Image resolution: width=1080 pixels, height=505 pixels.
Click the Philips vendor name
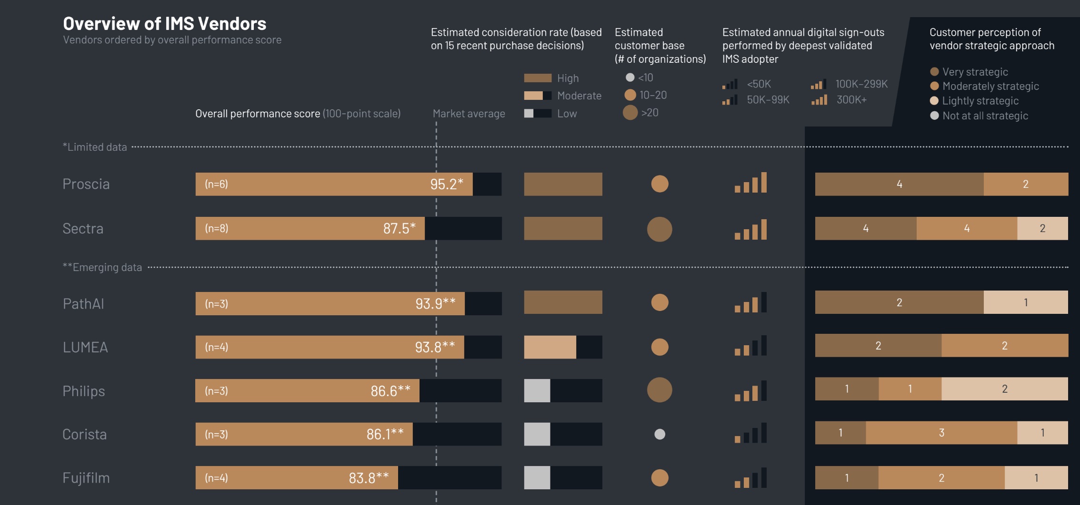pyautogui.click(x=84, y=391)
